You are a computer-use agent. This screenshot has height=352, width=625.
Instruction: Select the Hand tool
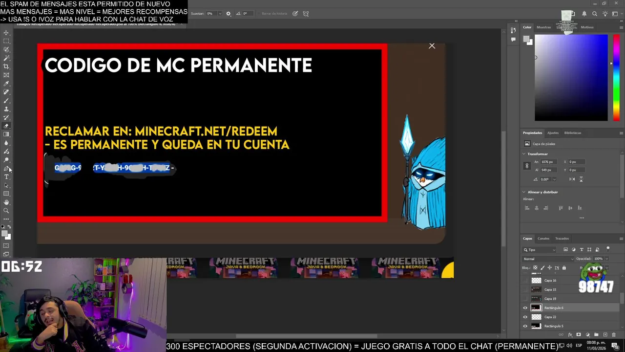[x=6, y=202]
